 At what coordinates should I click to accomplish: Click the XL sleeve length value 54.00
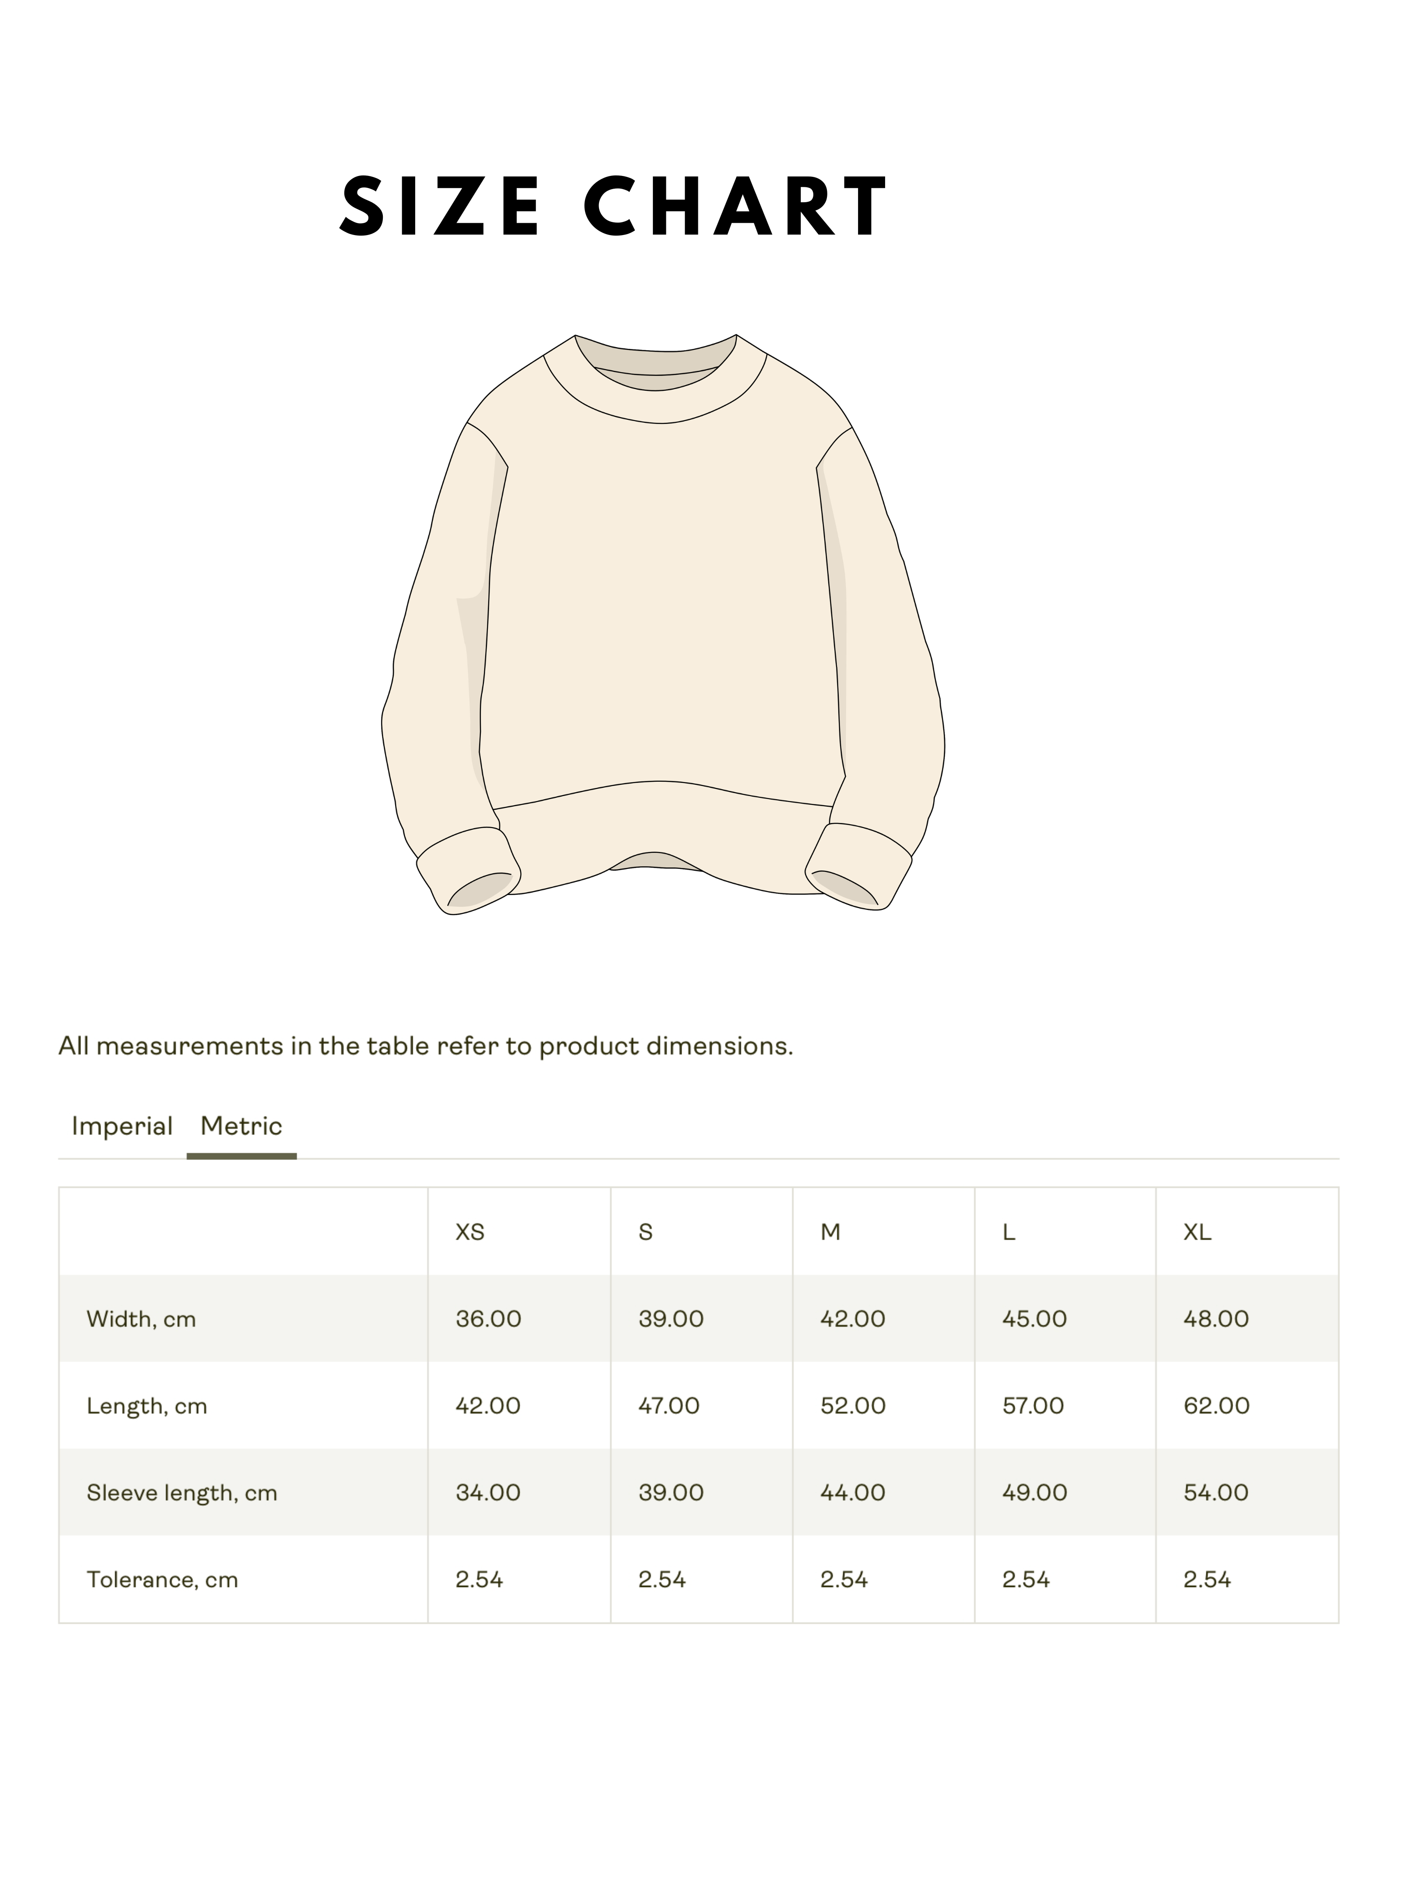pyautogui.click(x=1216, y=1493)
